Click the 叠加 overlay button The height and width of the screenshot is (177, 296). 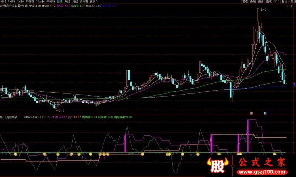tap(253, 1)
